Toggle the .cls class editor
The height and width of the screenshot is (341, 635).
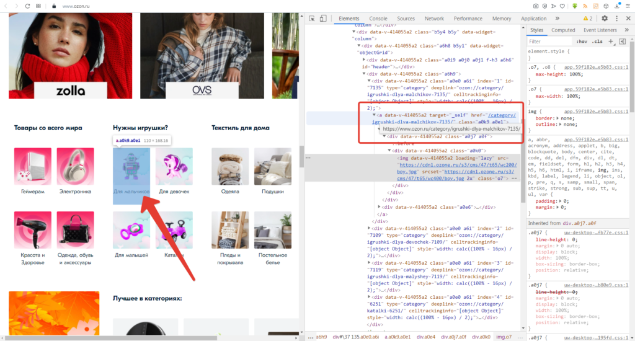click(x=597, y=42)
